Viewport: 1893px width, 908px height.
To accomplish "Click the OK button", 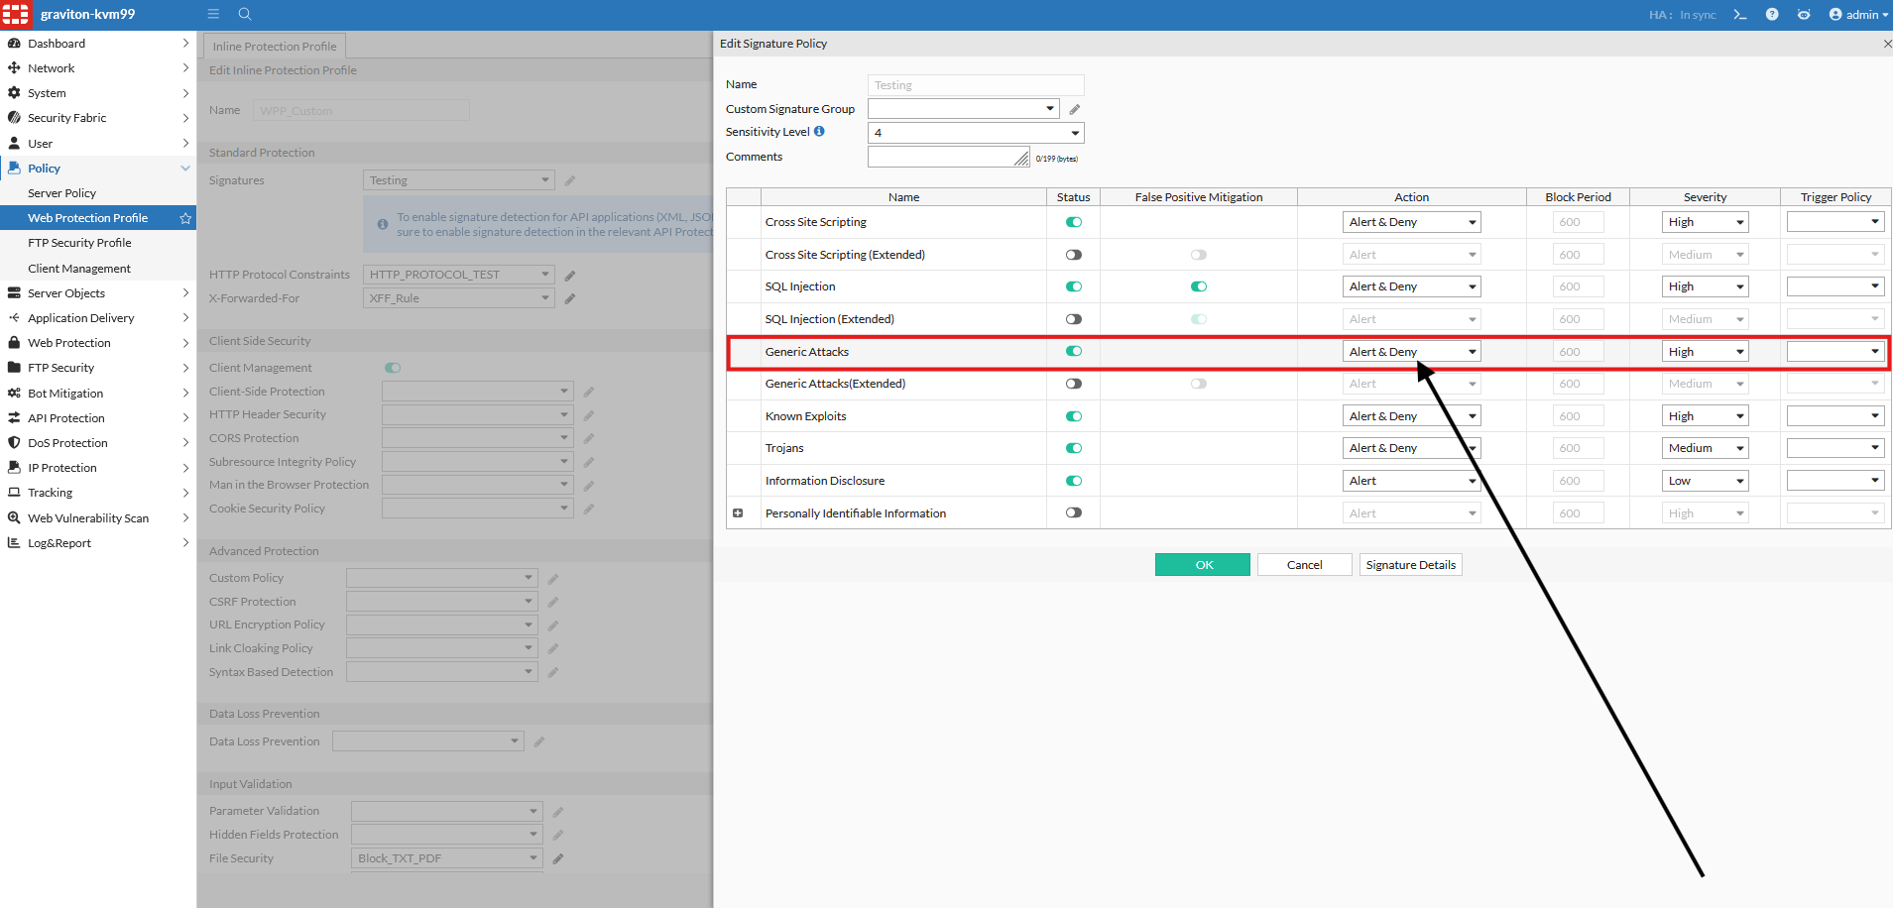I will 1203,565.
